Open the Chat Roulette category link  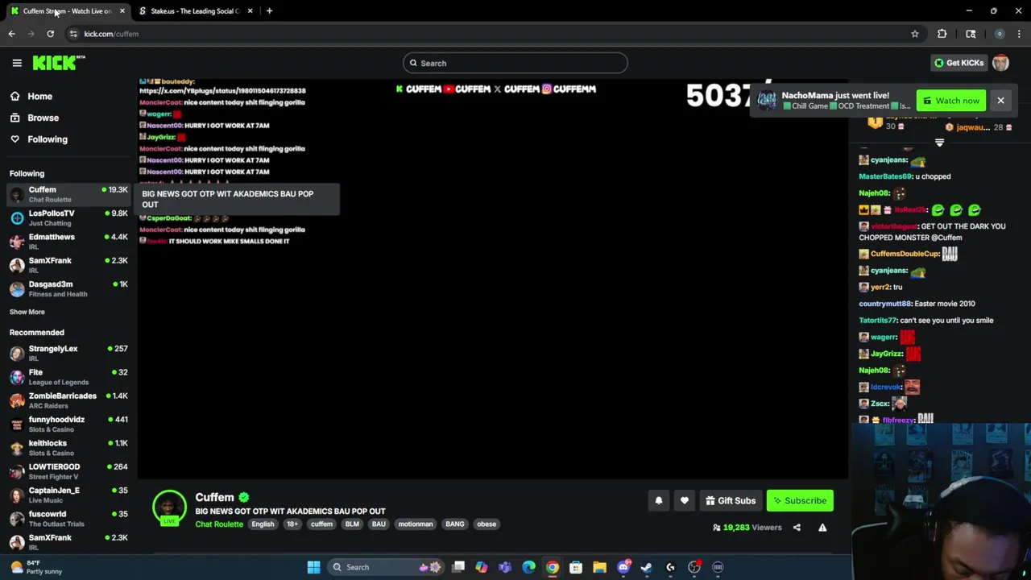(219, 524)
